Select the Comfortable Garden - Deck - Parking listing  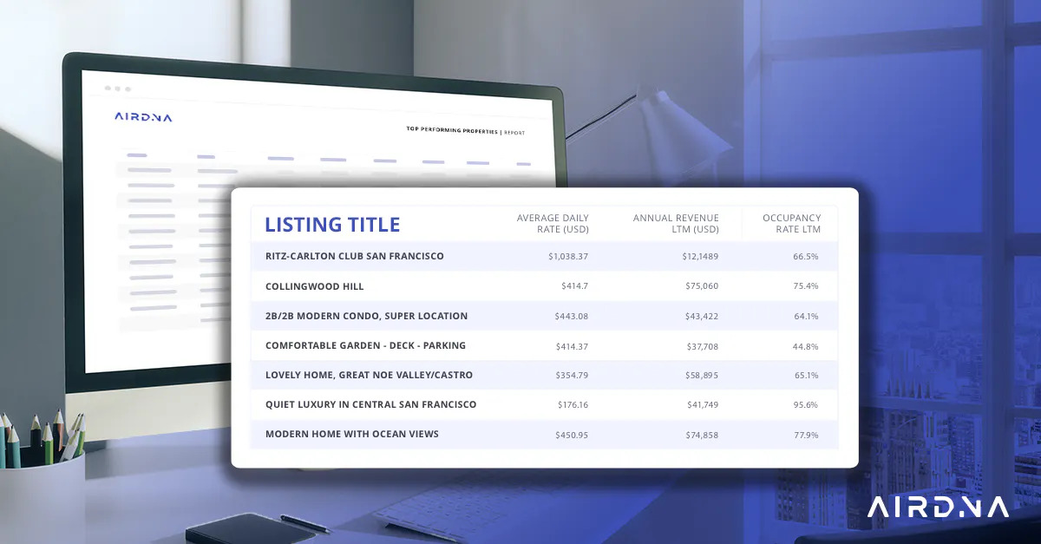tap(545, 345)
